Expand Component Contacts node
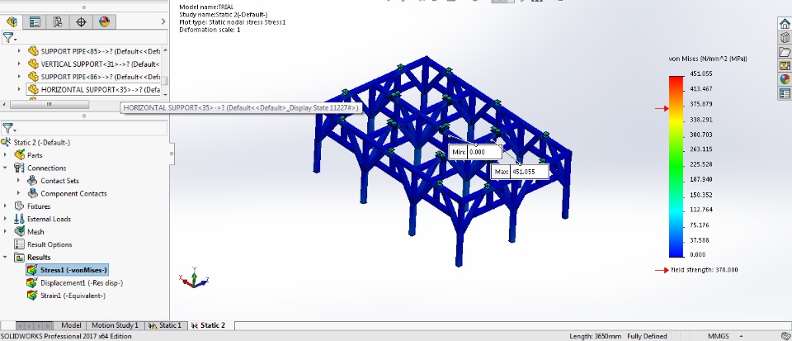The width and height of the screenshot is (792, 341). [19, 193]
